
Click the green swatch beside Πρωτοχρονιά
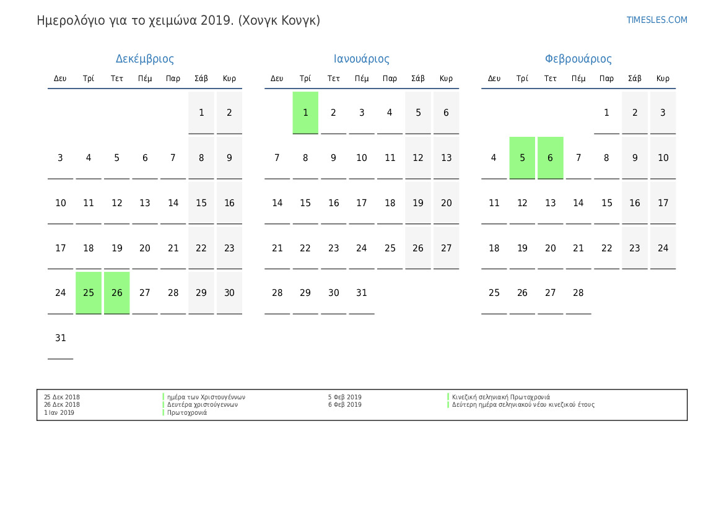click(164, 413)
